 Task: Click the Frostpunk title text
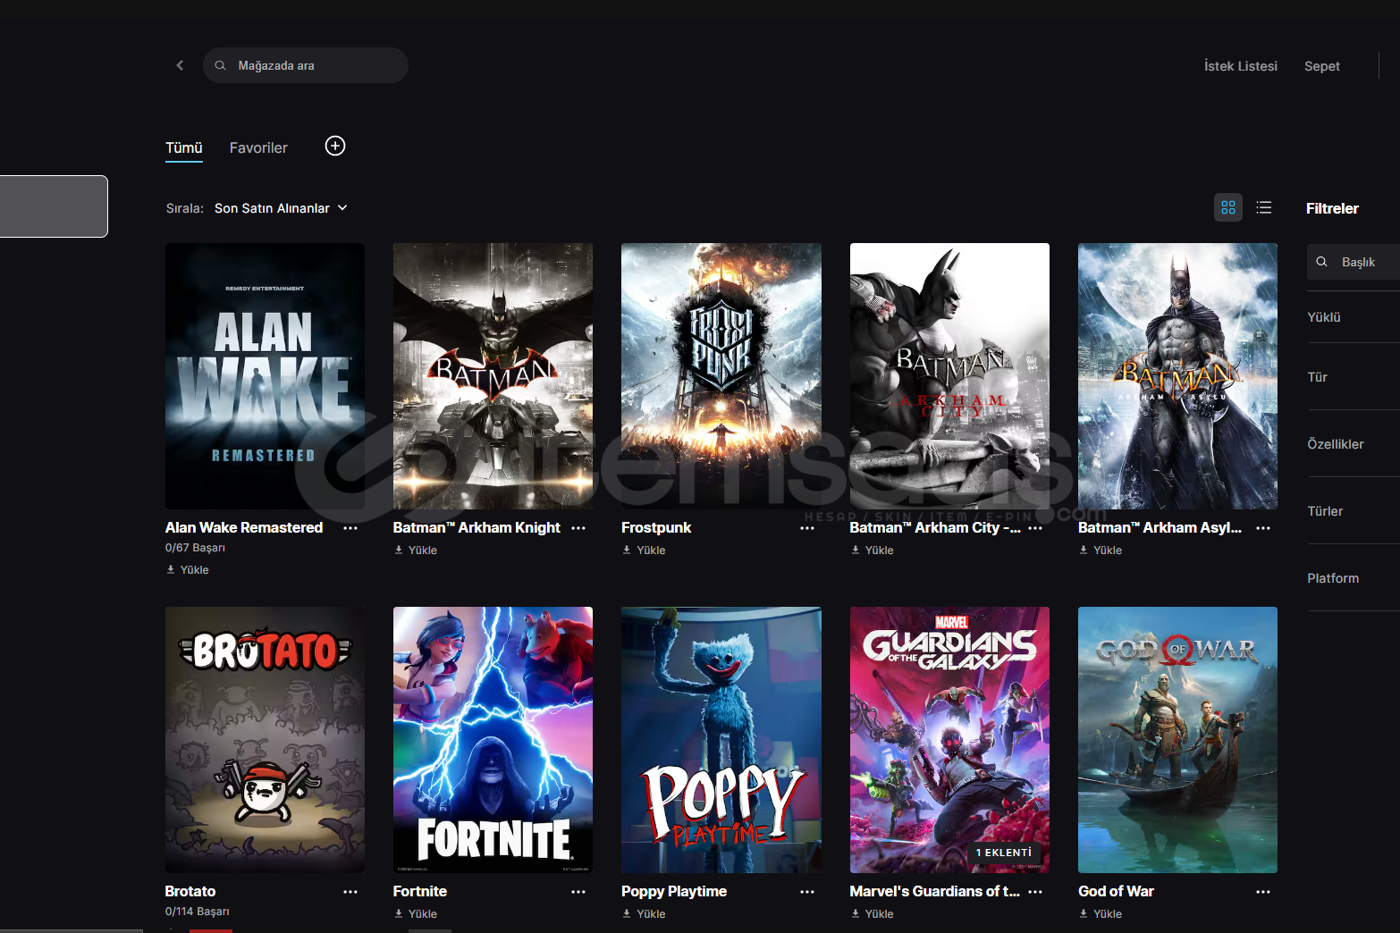tap(656, 527)
